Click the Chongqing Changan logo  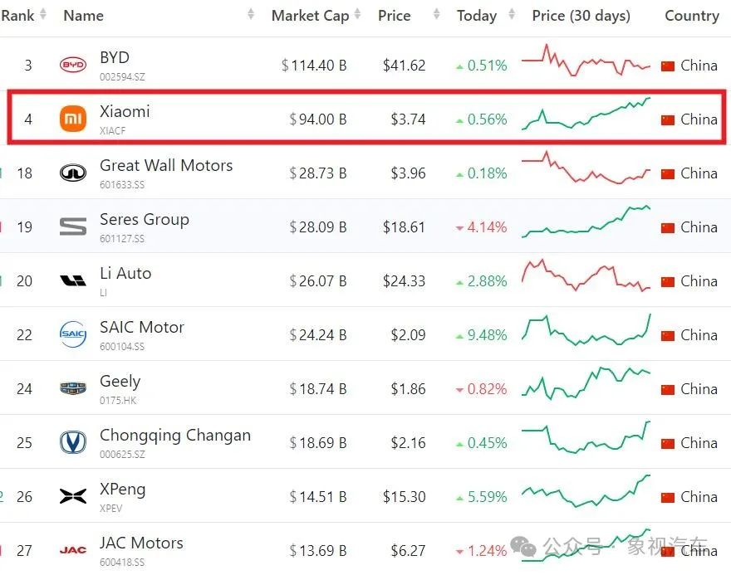(73, 443)
